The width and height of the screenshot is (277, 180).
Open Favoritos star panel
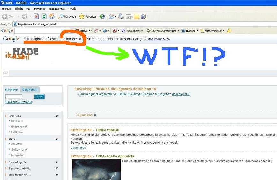(x=88, y=16)
